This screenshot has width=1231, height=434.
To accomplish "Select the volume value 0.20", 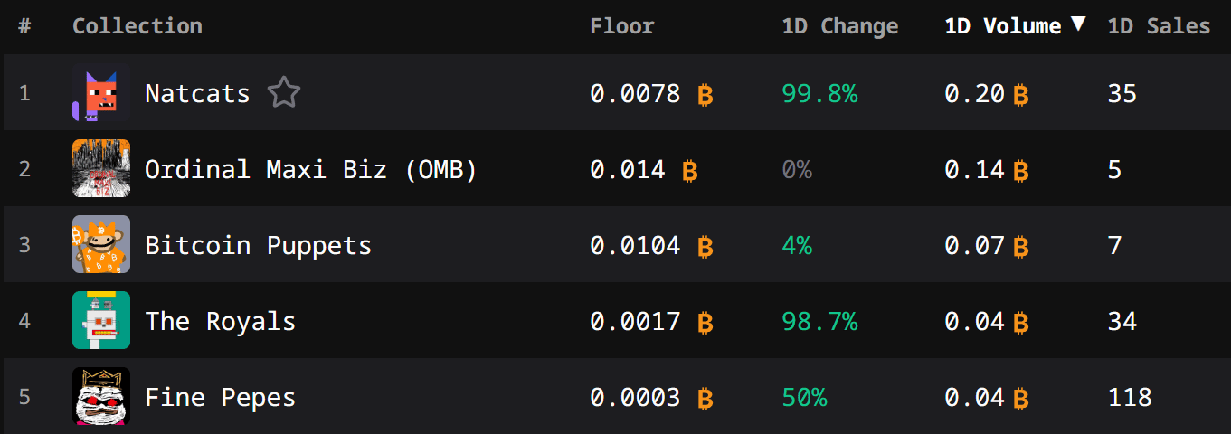I will [975, 93].
